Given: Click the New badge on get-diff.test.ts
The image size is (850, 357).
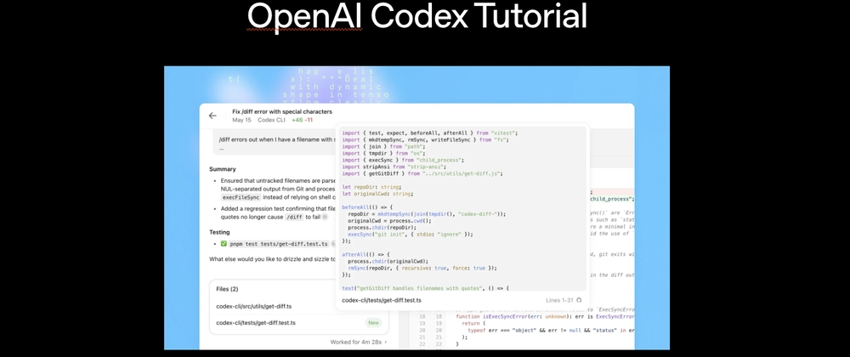Looking at the screenshot, I should coord(373,322).
